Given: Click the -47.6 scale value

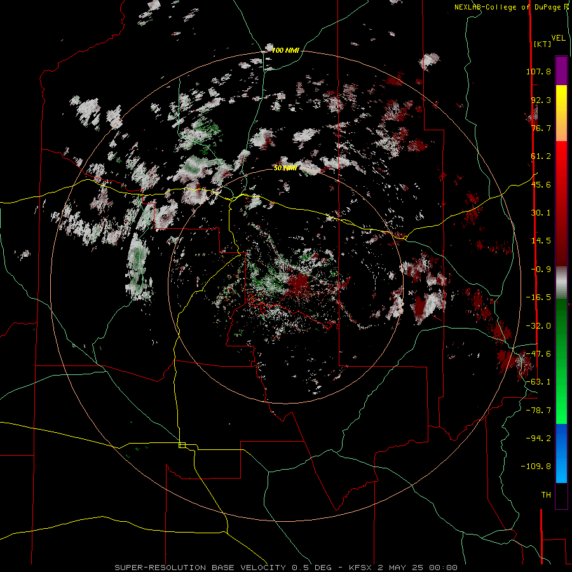Looking at the screenshot, I should 538,354.
